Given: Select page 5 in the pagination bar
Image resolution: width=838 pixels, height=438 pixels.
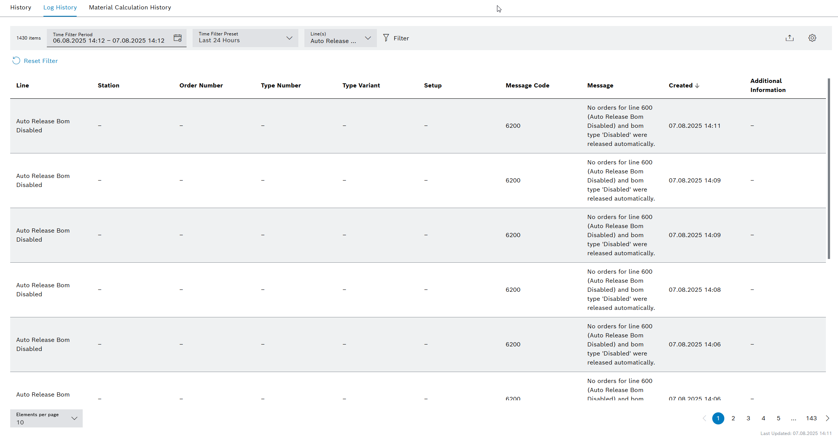Looking at the screenshot, I should coord(778,418).
